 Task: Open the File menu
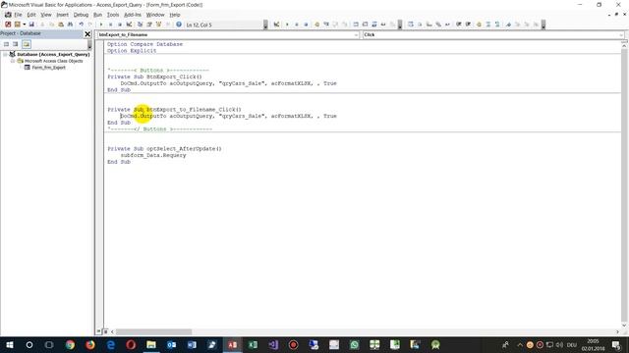[x=18, y=15]
